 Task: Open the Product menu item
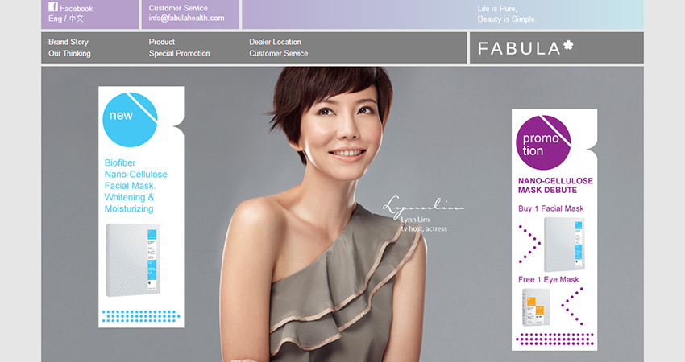(162, 42)
